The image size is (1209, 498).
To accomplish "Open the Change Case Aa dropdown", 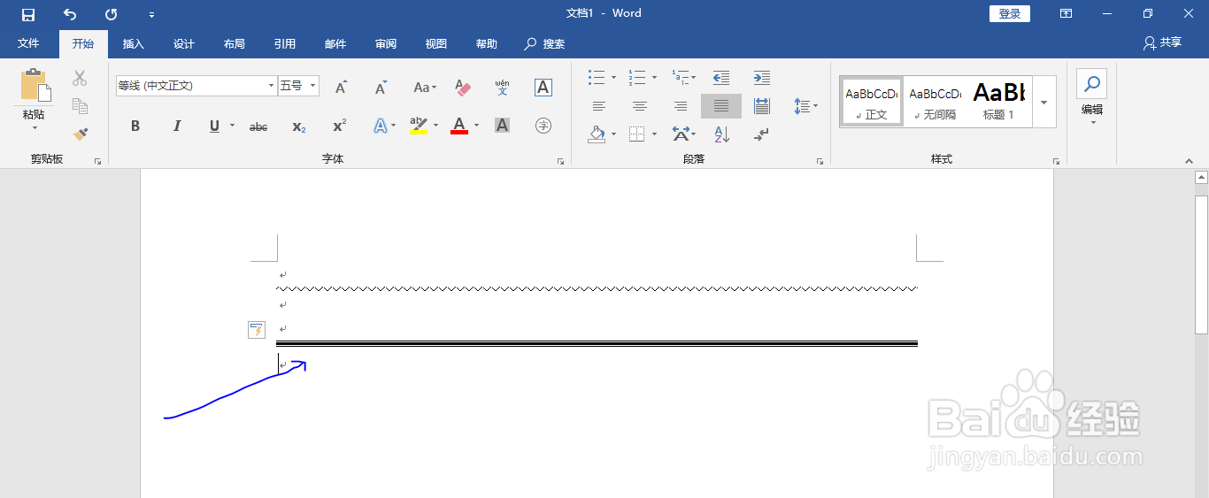I will [x=425, y=87].
